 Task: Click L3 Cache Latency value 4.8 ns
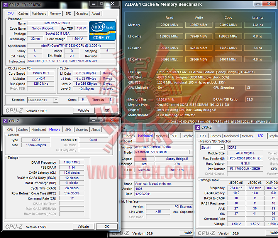(258, 59)
